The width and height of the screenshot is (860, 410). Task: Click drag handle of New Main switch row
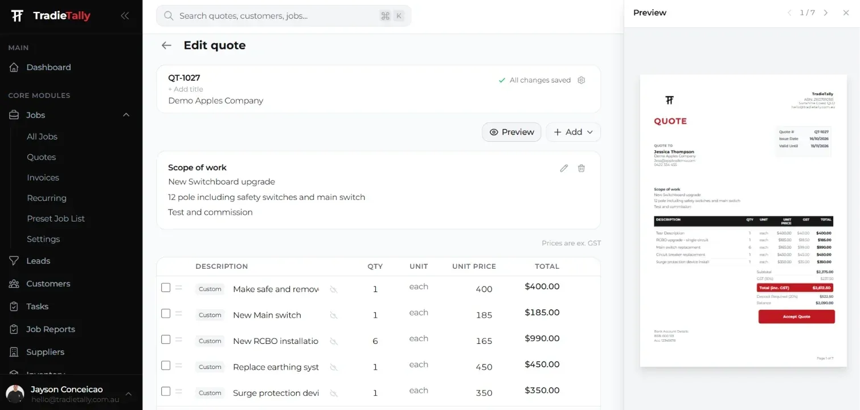pos(179,314)
